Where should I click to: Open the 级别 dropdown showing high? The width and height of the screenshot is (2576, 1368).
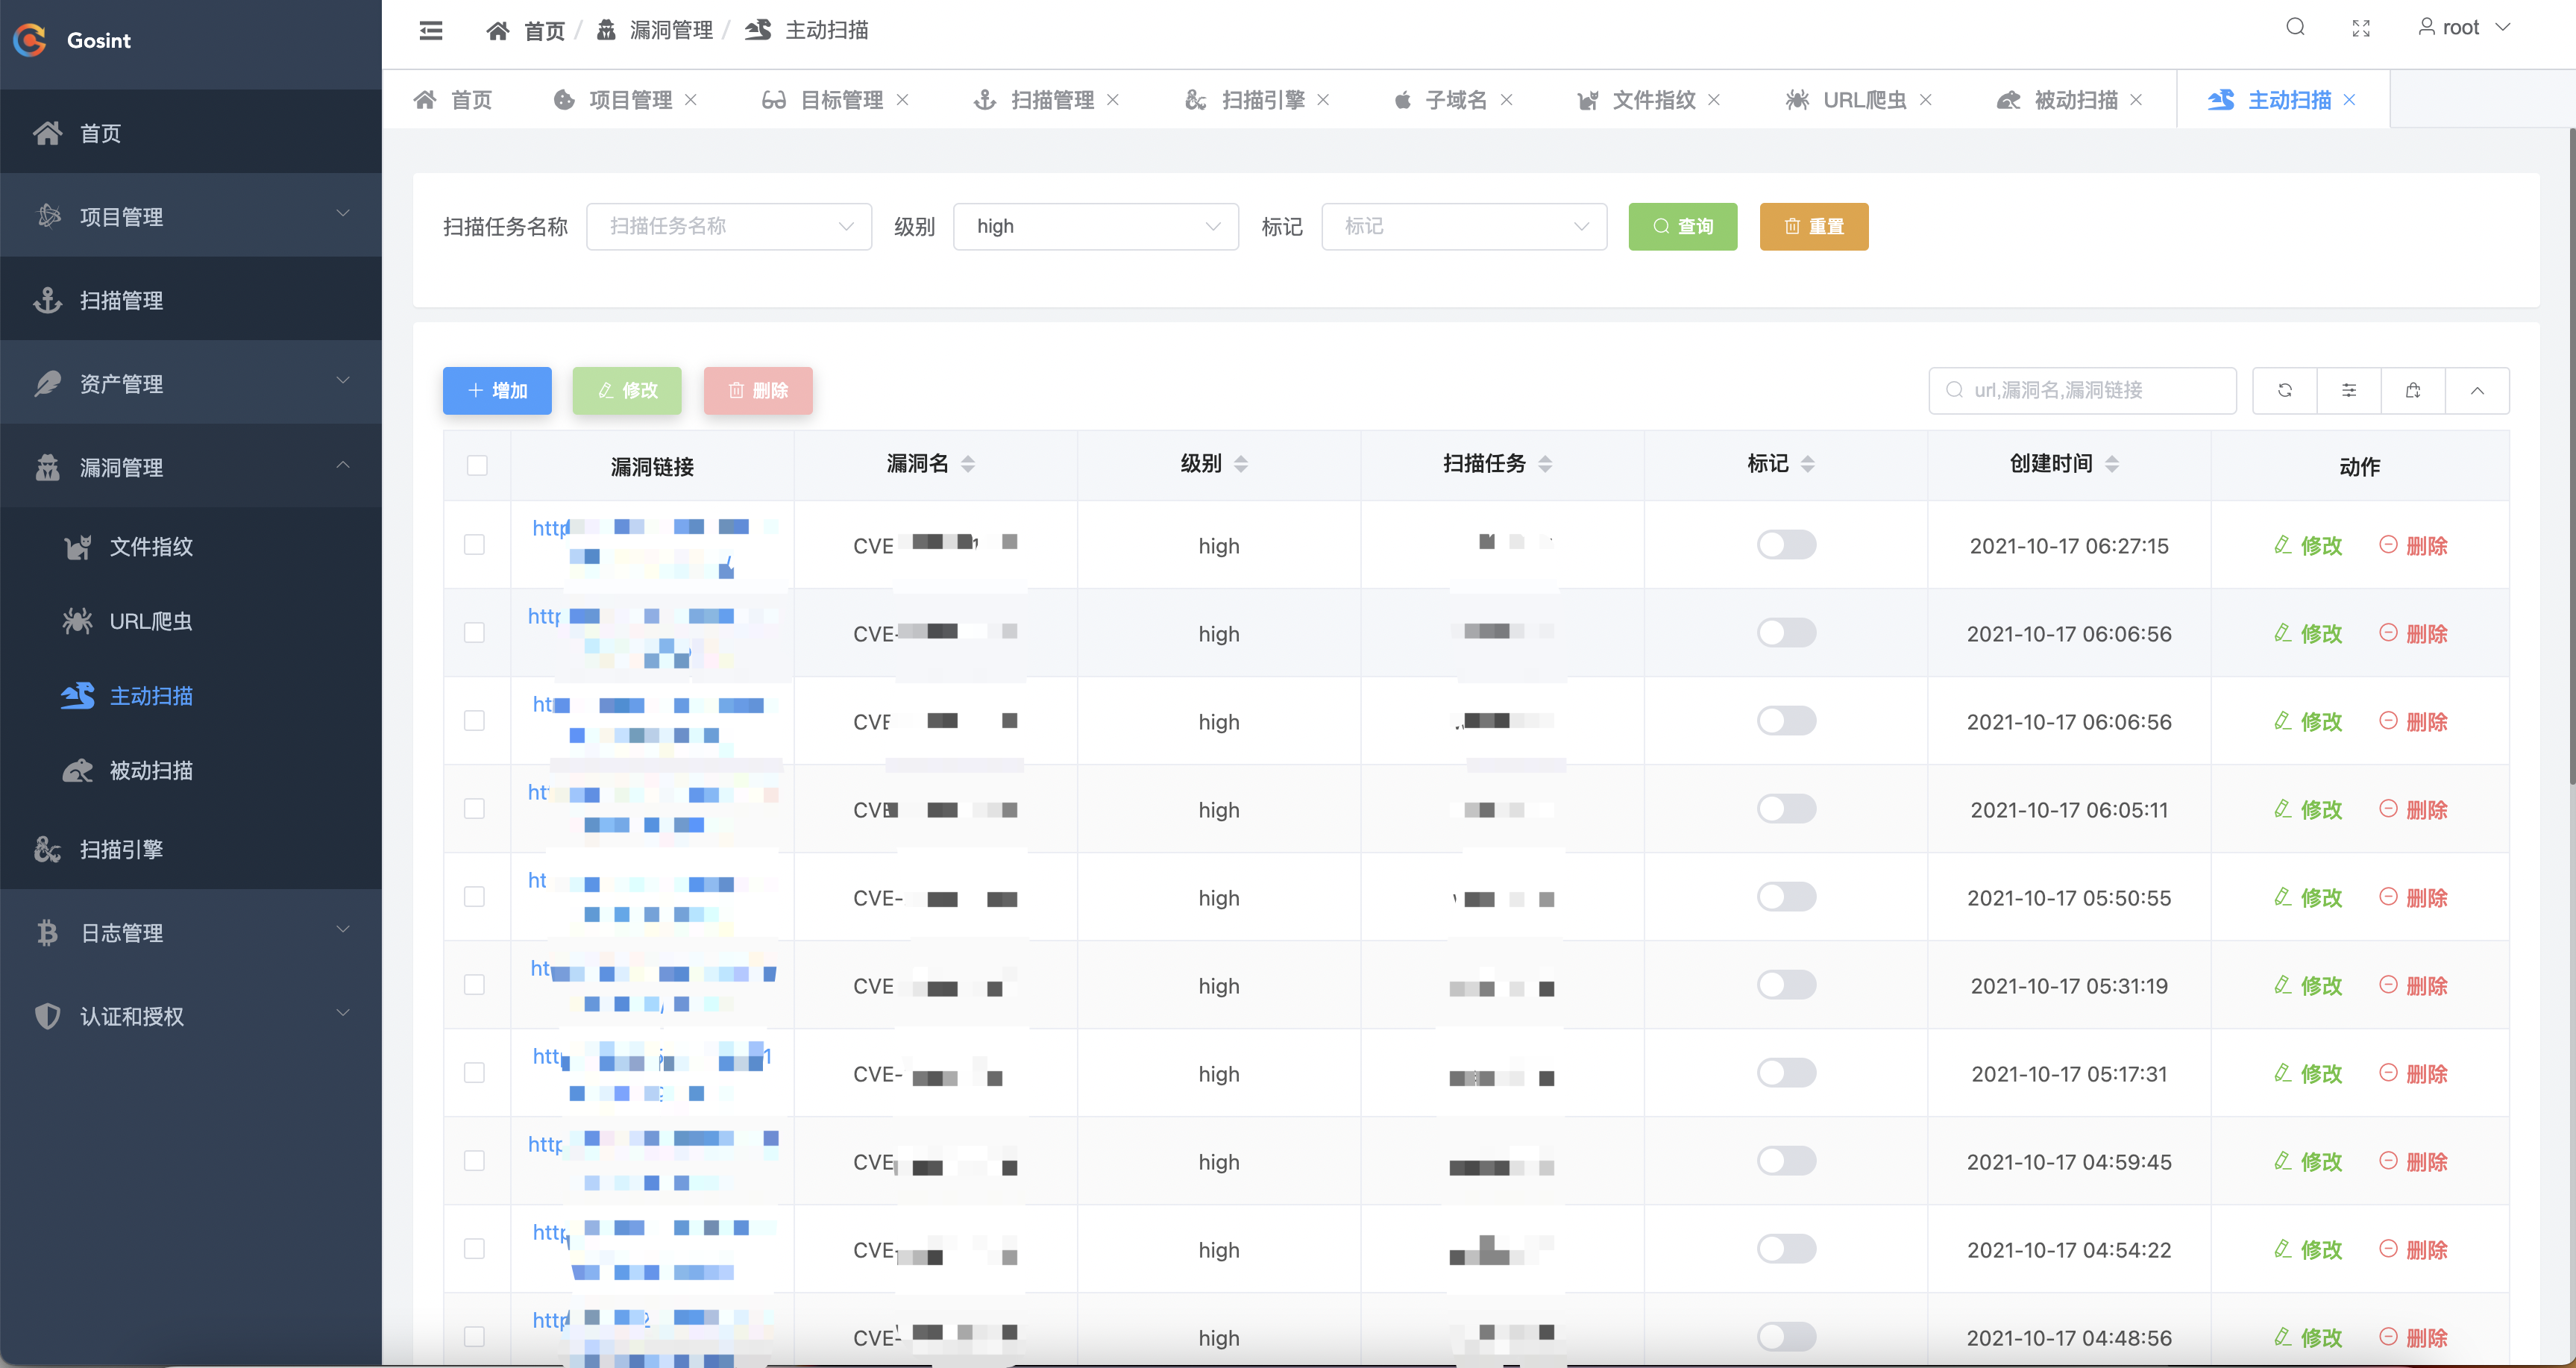pos(1095,226)
